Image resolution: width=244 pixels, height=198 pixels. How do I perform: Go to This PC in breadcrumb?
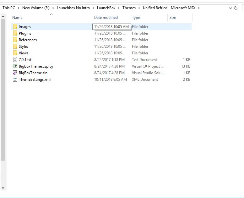[9, 8]
